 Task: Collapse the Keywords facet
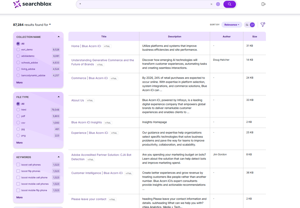59,157
